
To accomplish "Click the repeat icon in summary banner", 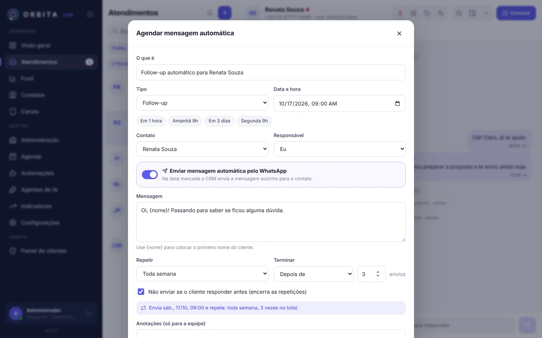I will pyautogui.click(x=143, y=308).
